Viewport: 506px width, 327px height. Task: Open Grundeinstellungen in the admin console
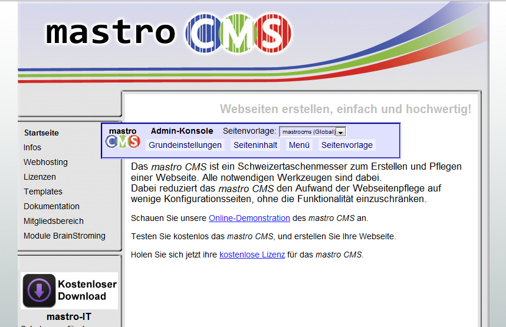[x=185, y=145]
